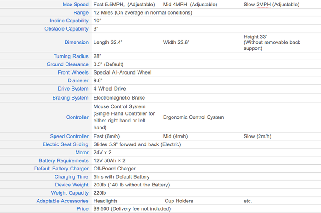Viewport: 321px width, 213px height.
Task: Select '5hrs with Default Battery' text
Action: click(x=122, y=177)
